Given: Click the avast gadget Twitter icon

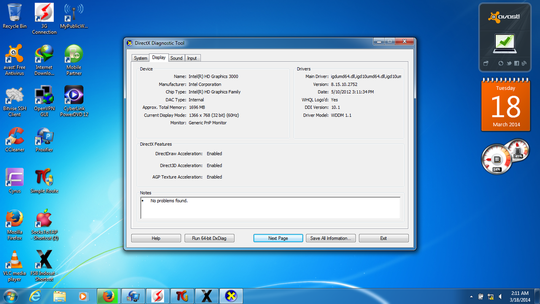Looking at the screenshot, I should 509,63.
